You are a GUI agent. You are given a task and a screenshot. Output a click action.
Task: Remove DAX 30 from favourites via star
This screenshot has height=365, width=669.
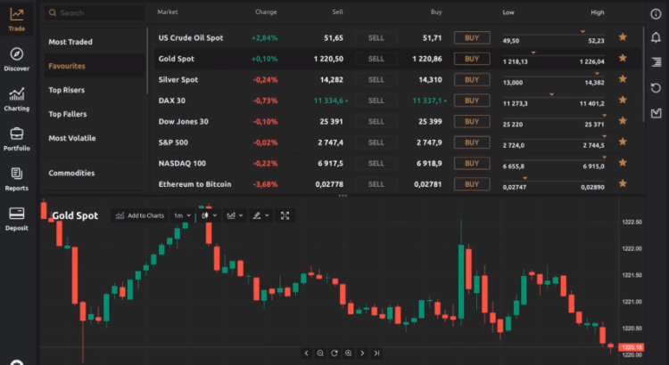(x=623, y=101)
